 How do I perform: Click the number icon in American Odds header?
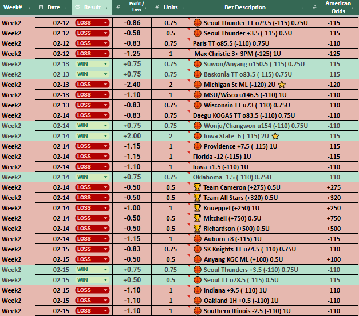(315, 7)
